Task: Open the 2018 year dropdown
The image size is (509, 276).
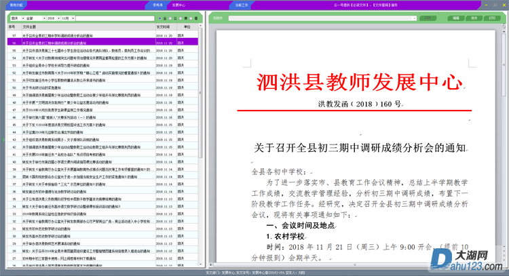Action: (54, 18)
